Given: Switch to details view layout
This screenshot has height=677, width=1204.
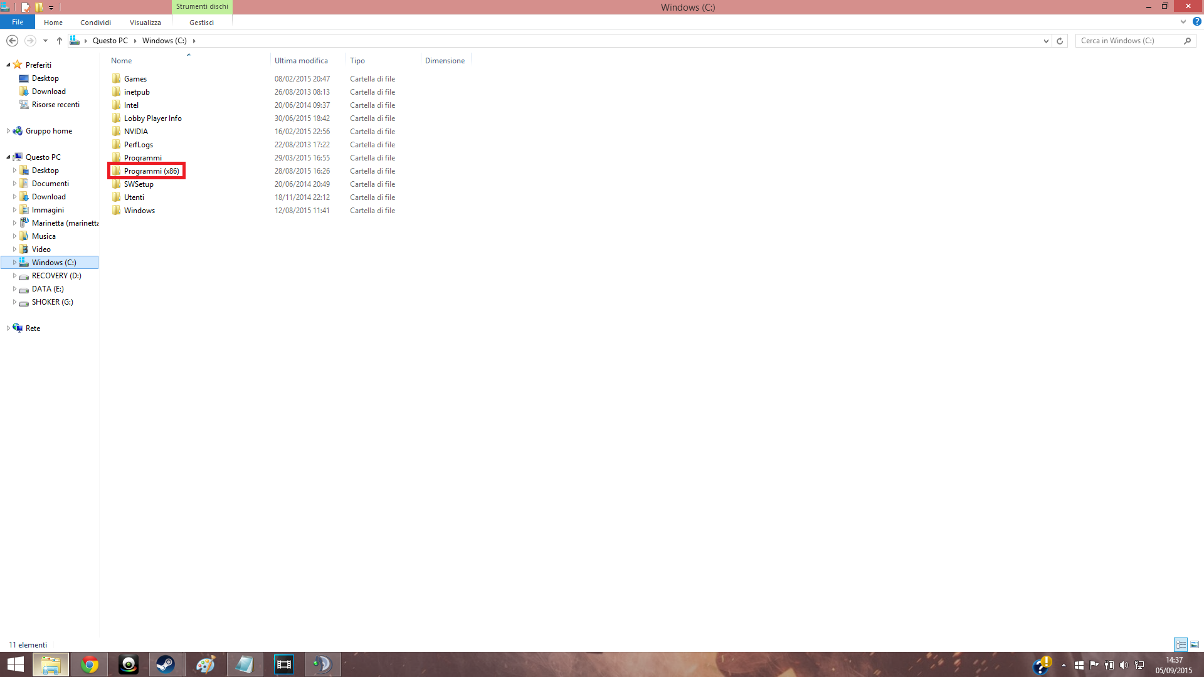Looking at the screenshot, I should 1181,644.
